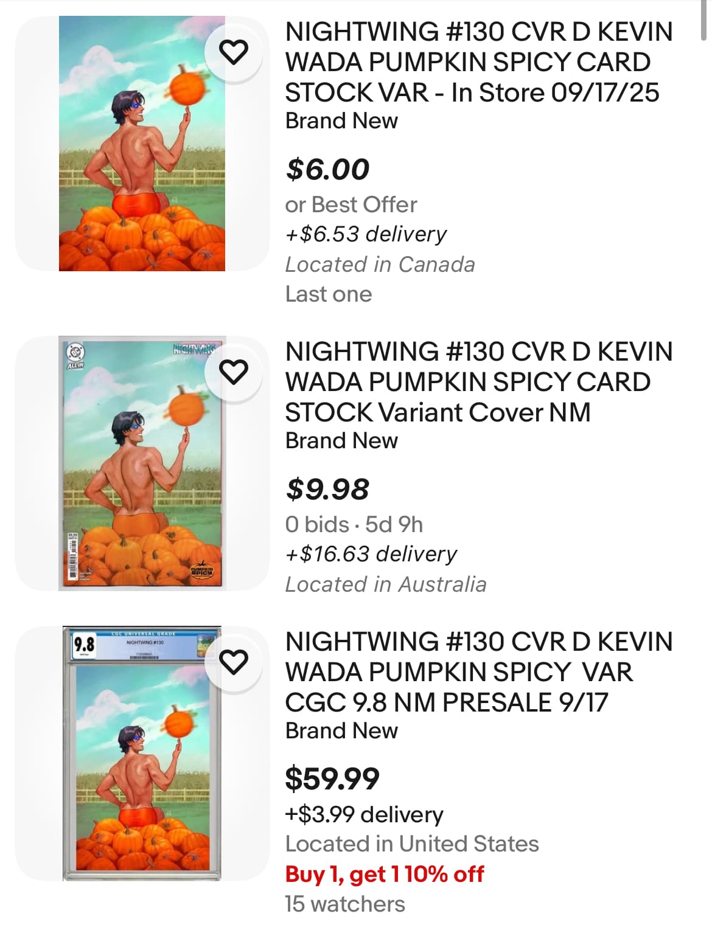Viewport: 712px width, 950px height.
Task: Open listing titled 'In Store 09/17/25'
Action: click(x=478, y=62)
